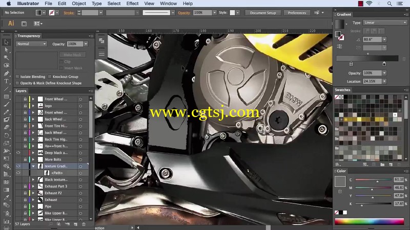
Task: Click the Preferences button
Action: [x=297, y=12]
